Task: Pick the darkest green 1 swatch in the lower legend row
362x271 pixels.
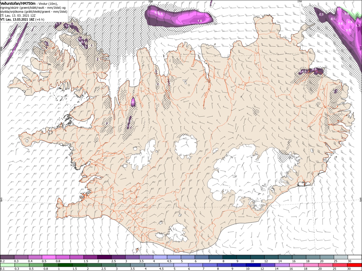Action: 65,265
